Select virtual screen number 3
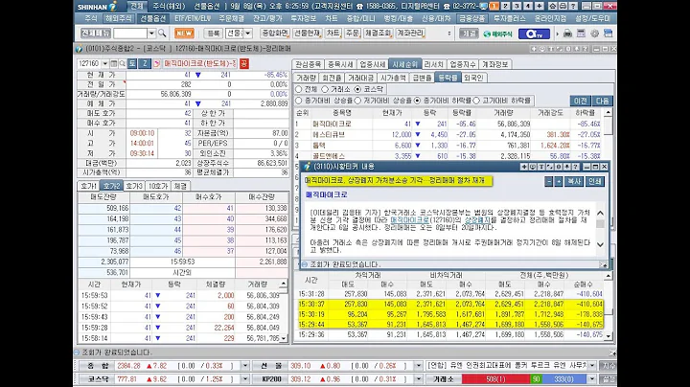 click(517, 6)
